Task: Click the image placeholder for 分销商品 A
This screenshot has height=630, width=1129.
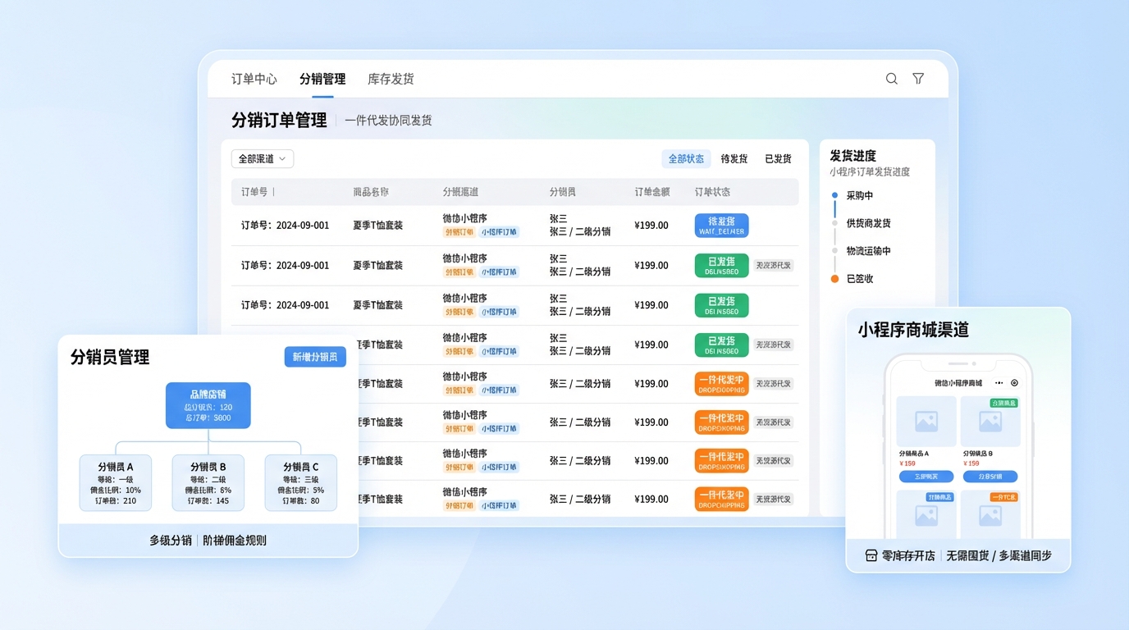Action: [926, 422]
